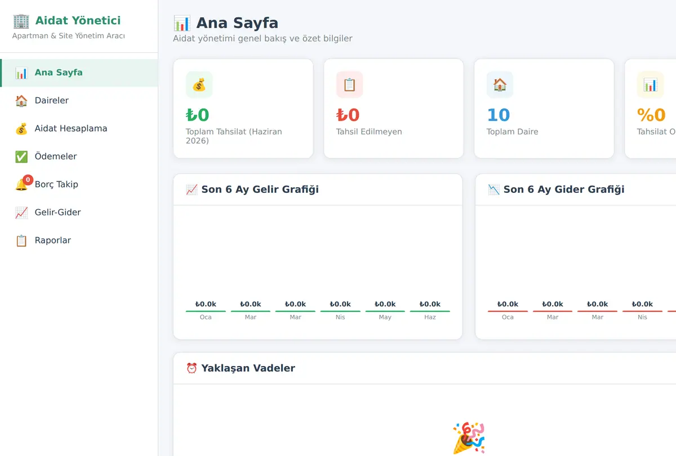Select the May bar in the Gelir chart
676x456 pixels.
pyautogui.click(x=385, y=310)
